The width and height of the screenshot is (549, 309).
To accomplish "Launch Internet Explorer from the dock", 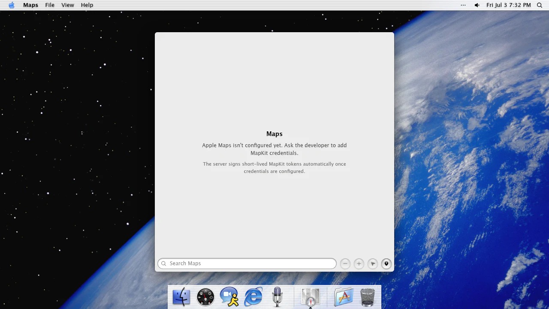I will coord(253,297).
